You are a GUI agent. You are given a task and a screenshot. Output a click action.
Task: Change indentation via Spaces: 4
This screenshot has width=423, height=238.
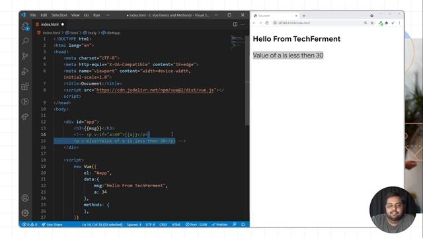134,225
